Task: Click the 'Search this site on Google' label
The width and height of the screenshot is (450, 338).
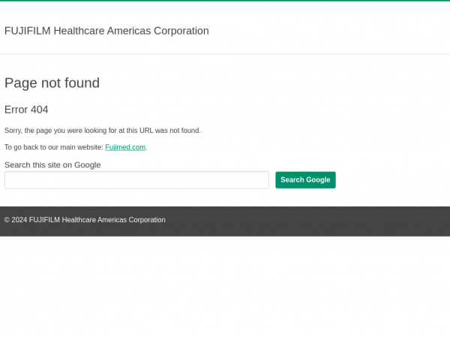Action: coord(52,165)
